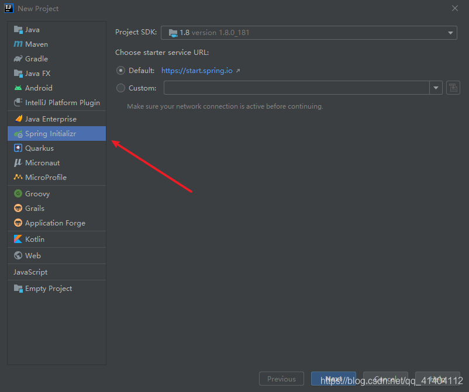Select the MicroProfile label
Viewport: 469px width, 392px height.
(46, 177)
